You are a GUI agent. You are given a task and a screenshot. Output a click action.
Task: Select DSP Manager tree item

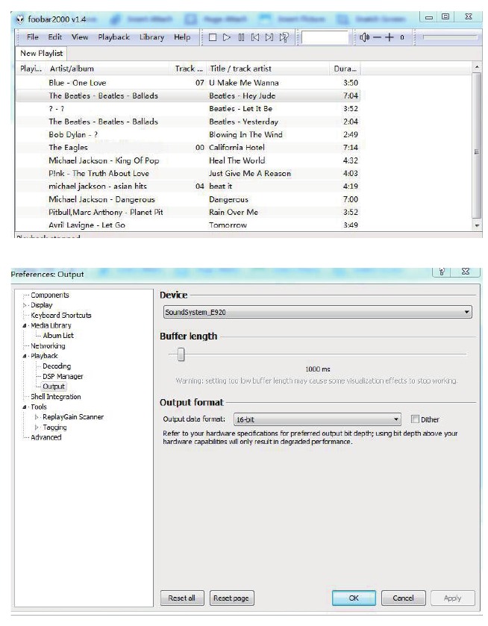pyautogui.click(x=63, y=377)
